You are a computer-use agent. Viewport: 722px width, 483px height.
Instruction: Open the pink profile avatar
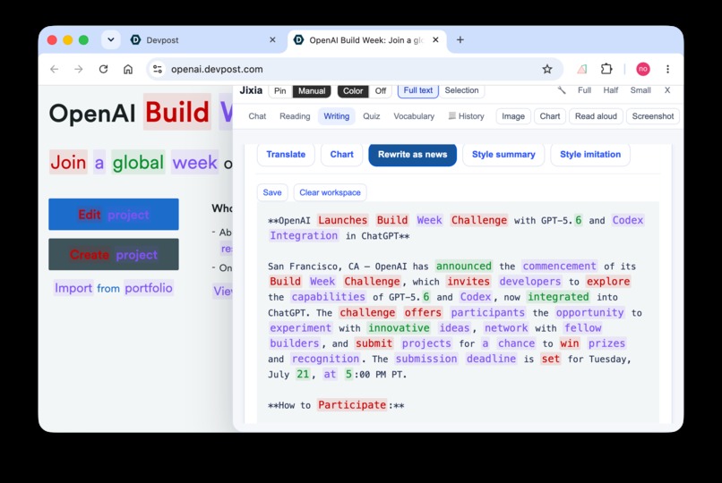click(643, 69)
